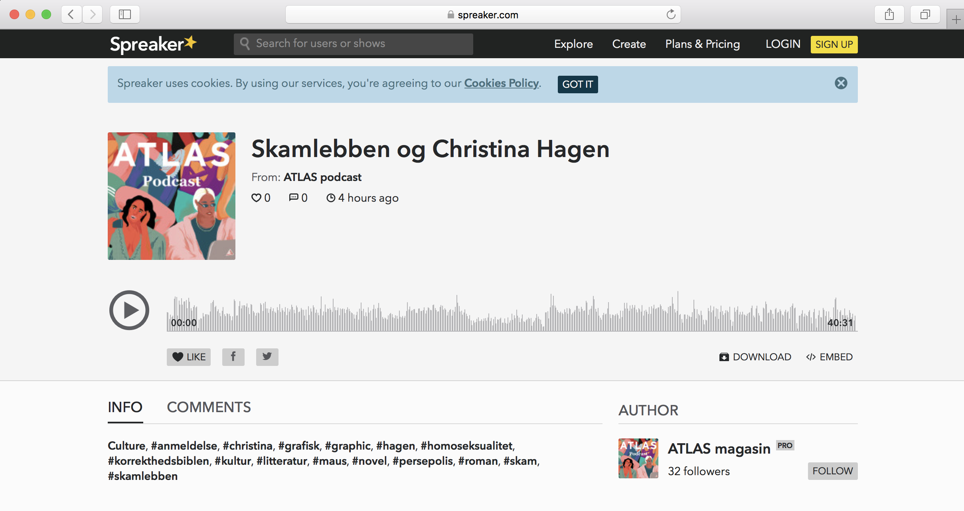The image size is (964, 511).
Task: Focus the search users or shows field
Action: tap(354, 44)
